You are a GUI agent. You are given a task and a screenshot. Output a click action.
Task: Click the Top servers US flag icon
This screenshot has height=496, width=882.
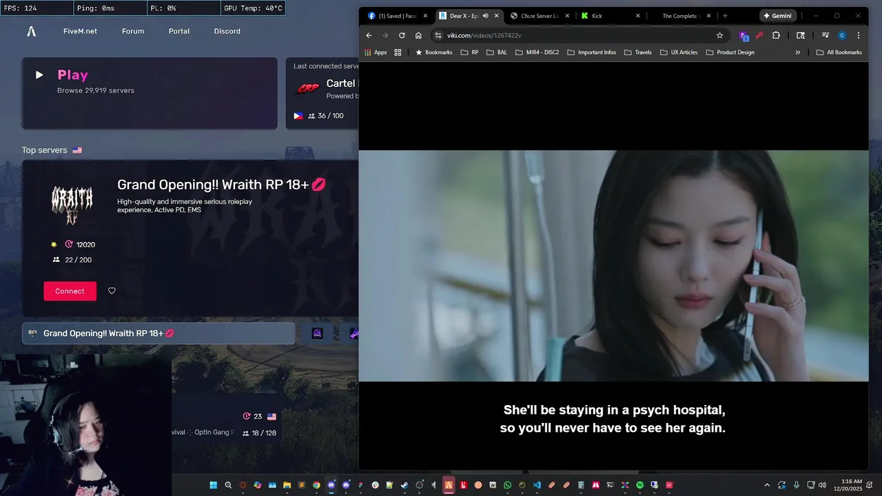pyautogui.click(x=77, y=150)
